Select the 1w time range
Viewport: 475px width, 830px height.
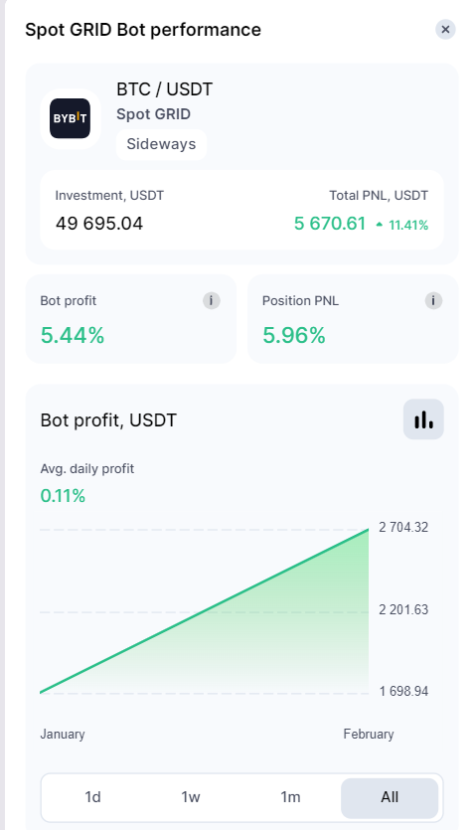[x=191, y=796]
